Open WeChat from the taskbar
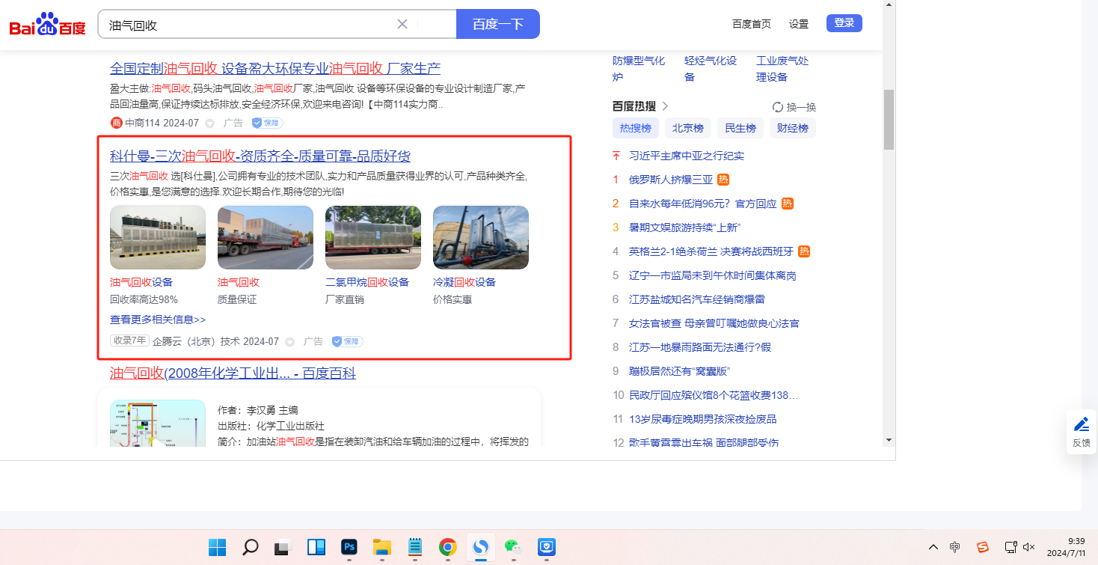Viewport: 1098px width, 565px height. click(x=512, y=547)
